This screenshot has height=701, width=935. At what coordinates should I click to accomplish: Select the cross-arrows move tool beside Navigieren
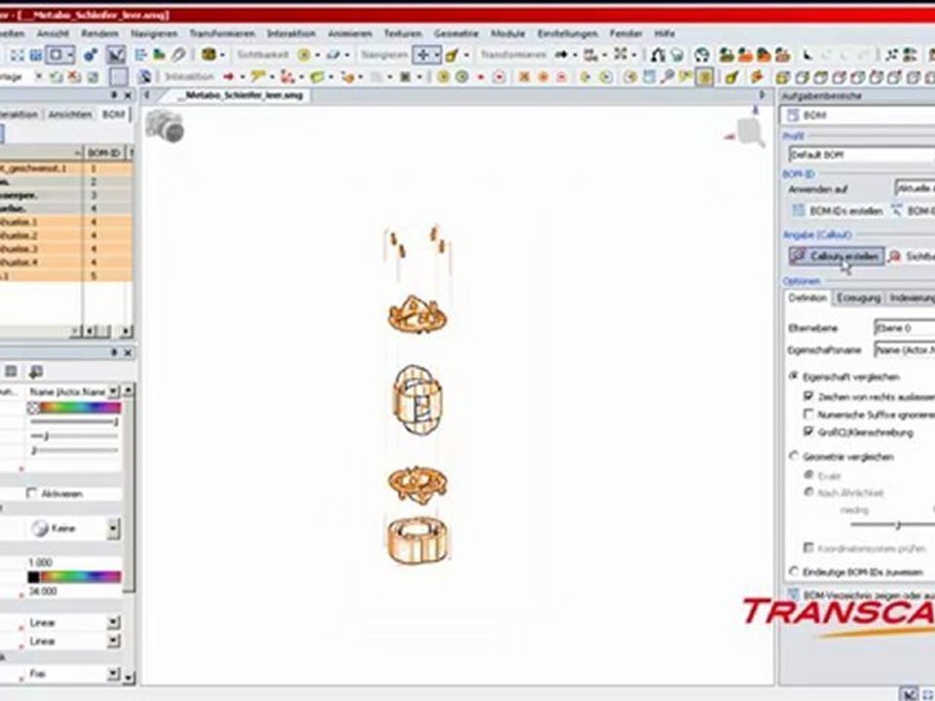pos(423,55)
